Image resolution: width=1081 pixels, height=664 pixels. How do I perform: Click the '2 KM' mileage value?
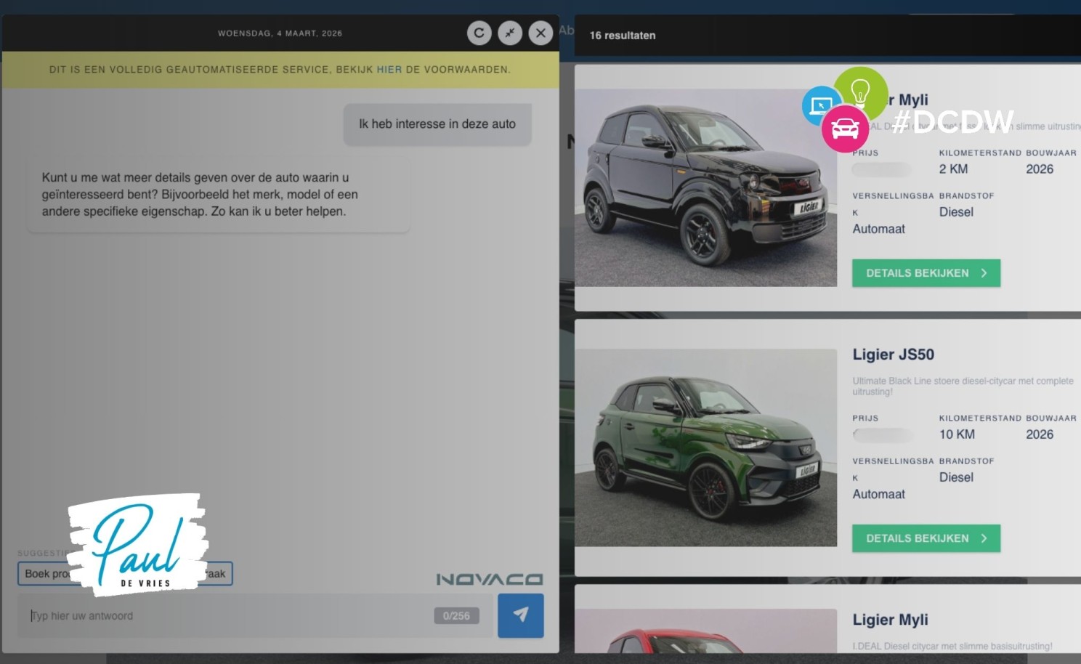(x=953, y=169)
